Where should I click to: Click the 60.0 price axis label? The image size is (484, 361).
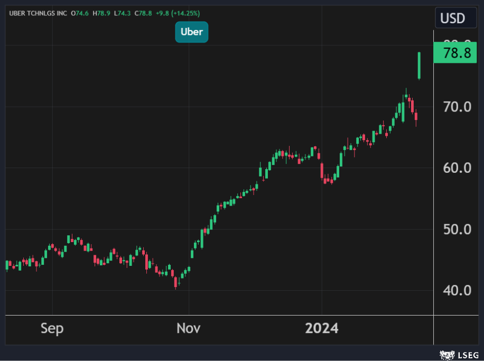click(457, 168)
